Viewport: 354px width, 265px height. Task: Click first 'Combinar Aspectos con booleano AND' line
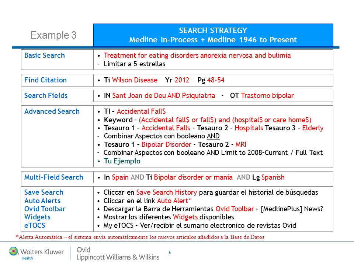click(x=162, y=136)
